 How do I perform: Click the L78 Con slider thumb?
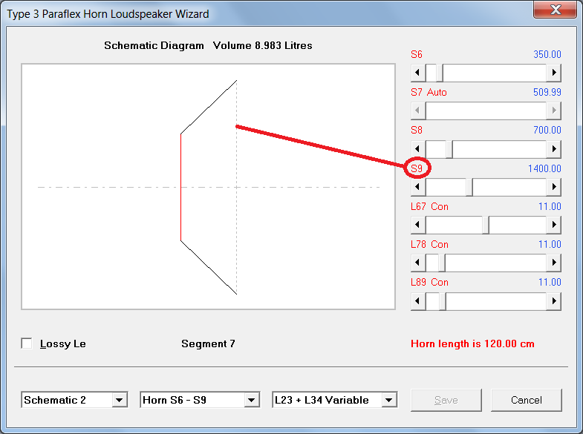442,263
